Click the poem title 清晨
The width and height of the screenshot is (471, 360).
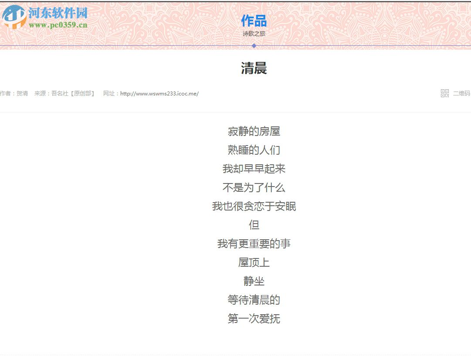pos(254,69)
